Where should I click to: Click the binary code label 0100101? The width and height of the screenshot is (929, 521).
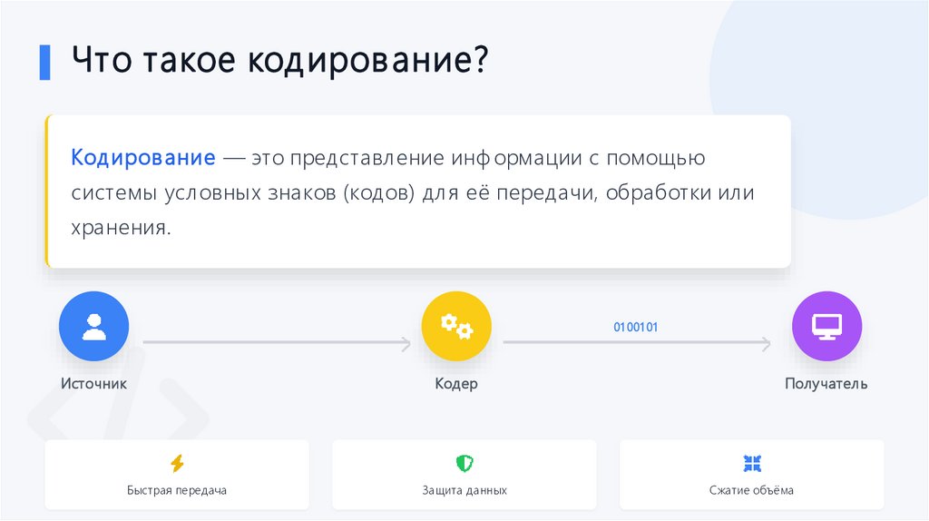[636, 327]
